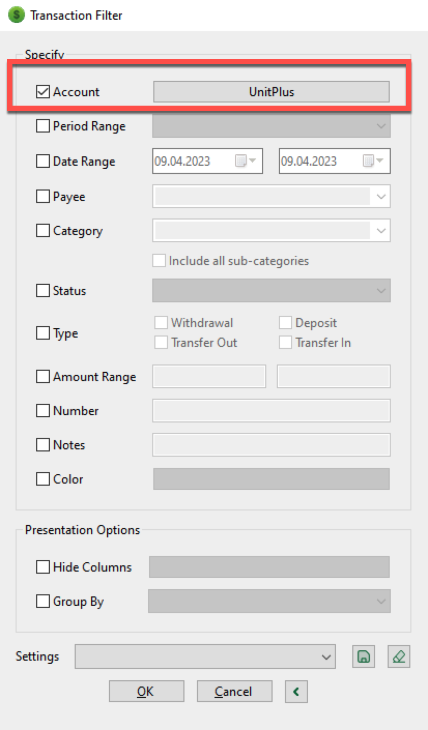Check the Withdrawal transaction type
The image size is (428, 730).
tap(160, 322)
